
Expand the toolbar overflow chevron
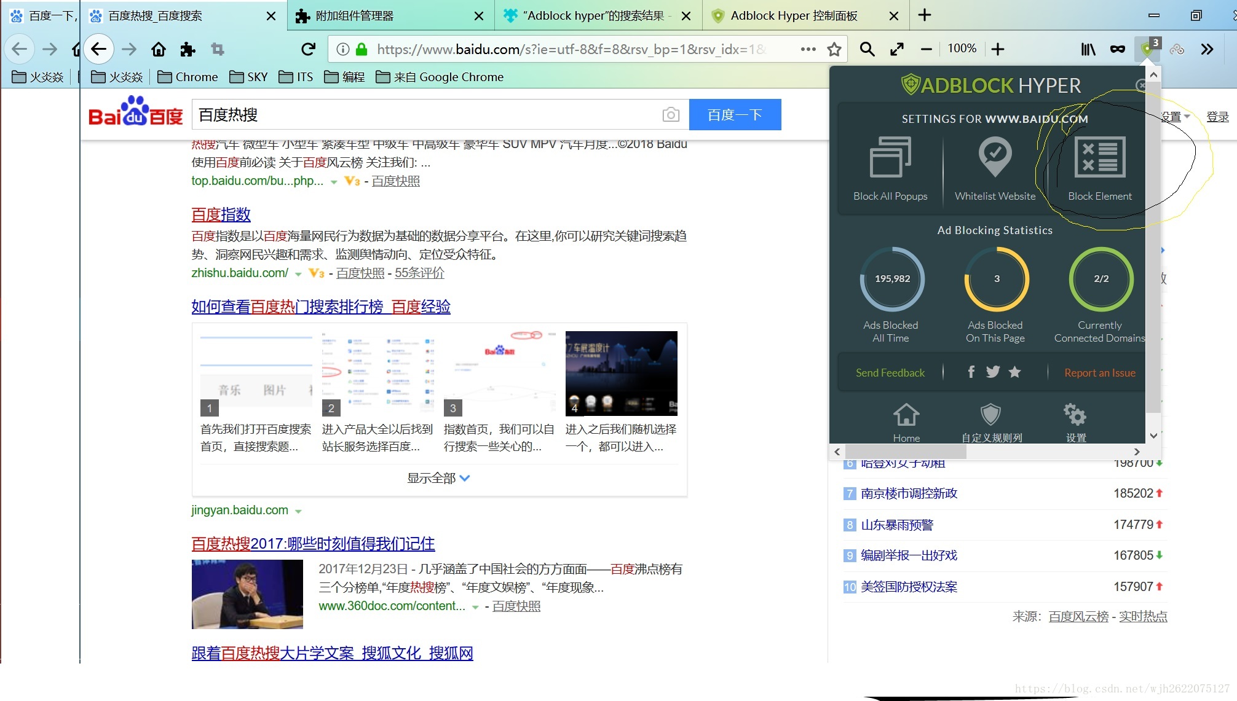(1207, 49)
